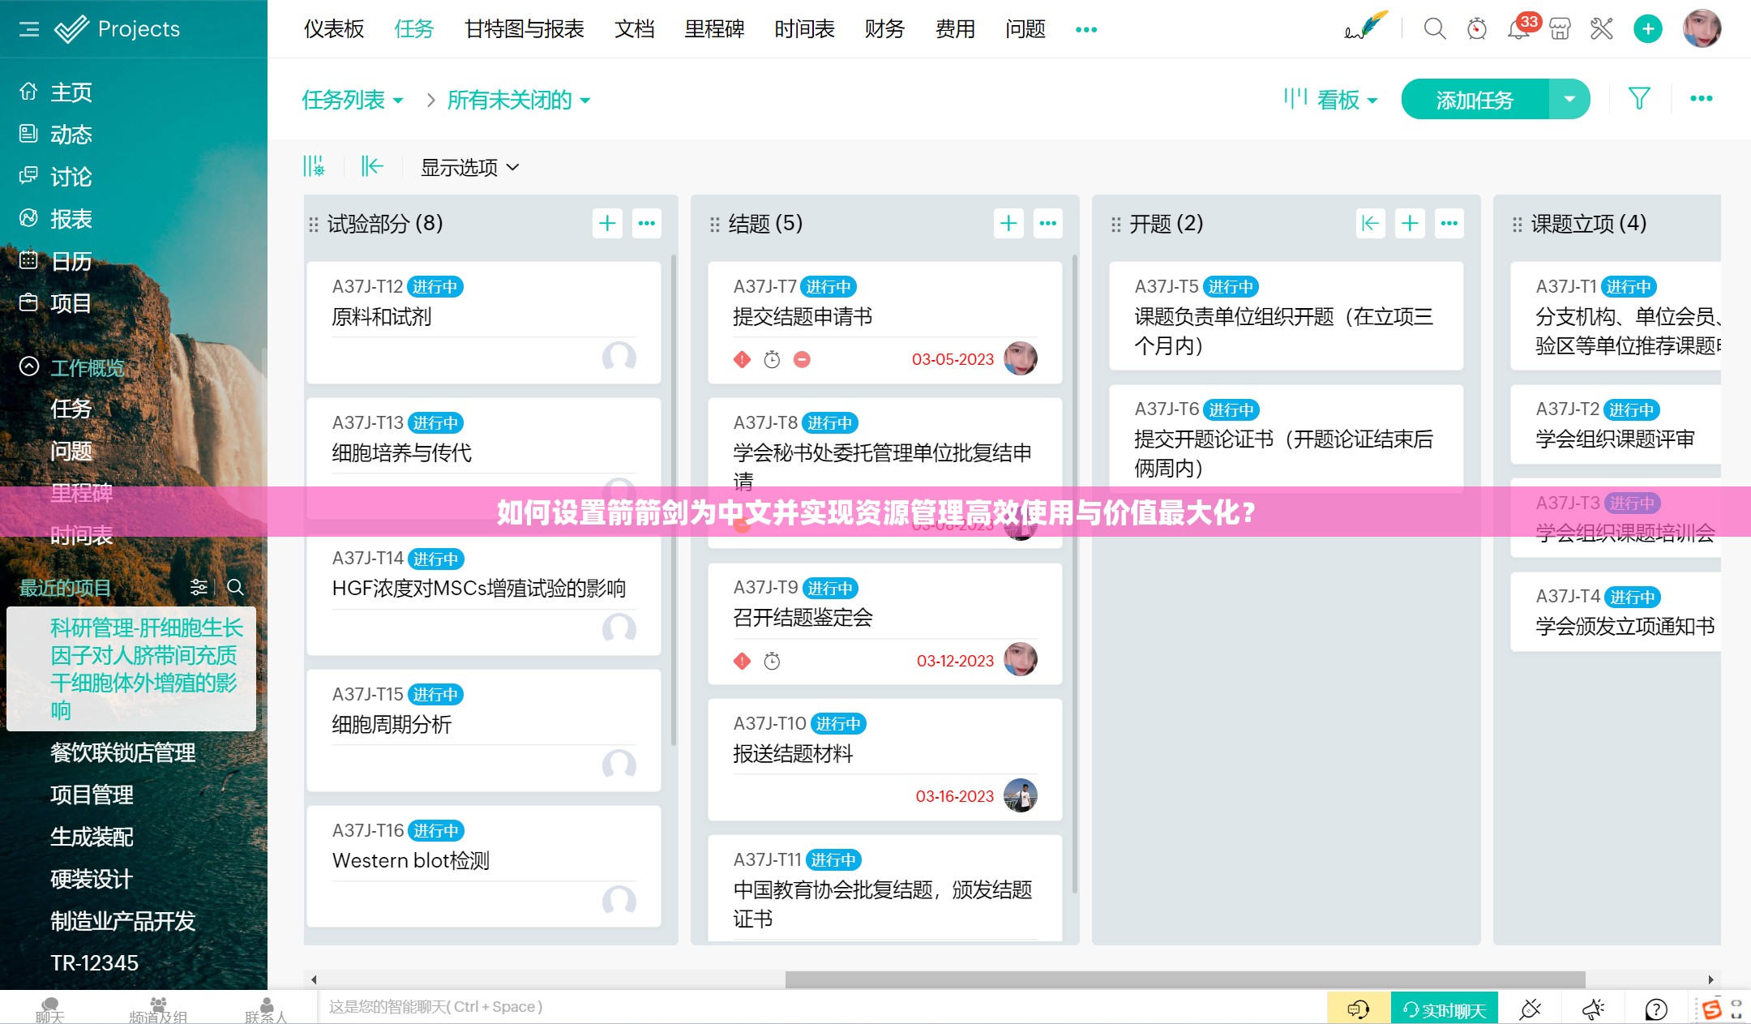The height and width of the screenshot is (1024, 1751).
Task: Collapse the 工作概览 section
Action: (x=29, y=366)
